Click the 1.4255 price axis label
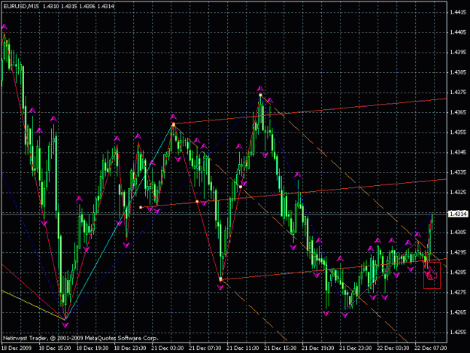Viewport: 470px width, 353px height. tap(458, 333)
